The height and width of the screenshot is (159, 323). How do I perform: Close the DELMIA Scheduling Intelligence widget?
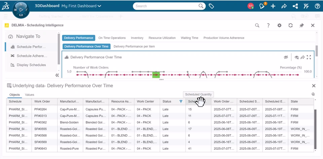tap(313, 25)
